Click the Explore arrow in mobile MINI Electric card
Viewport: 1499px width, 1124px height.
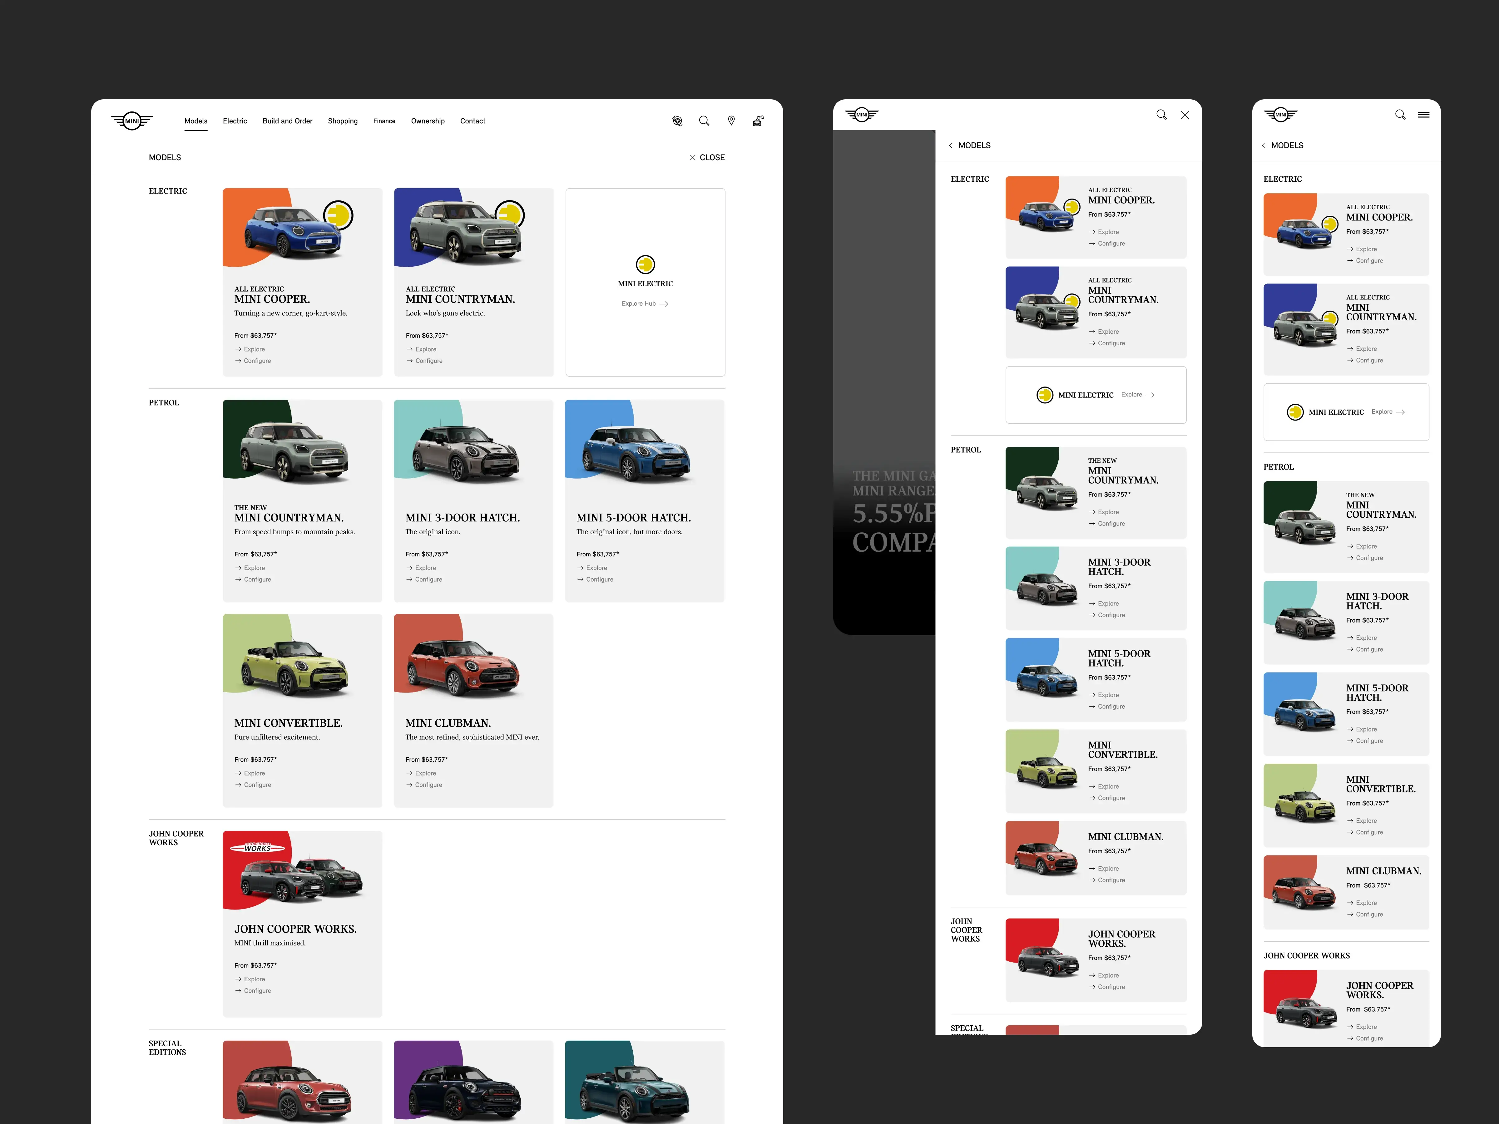[1401, 412]
